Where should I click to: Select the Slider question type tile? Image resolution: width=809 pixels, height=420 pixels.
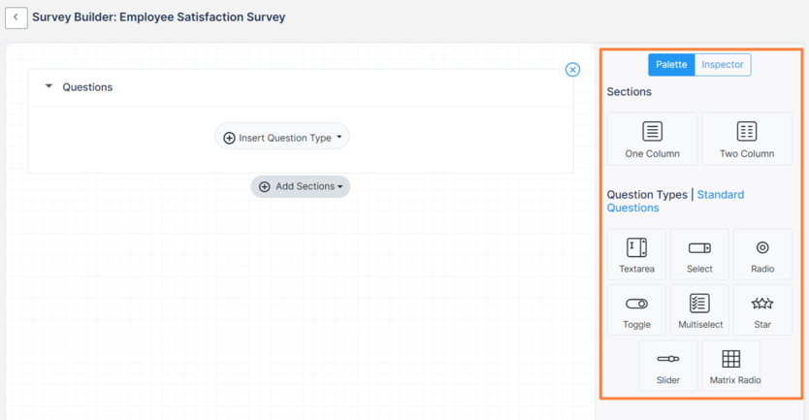[668, 366]
